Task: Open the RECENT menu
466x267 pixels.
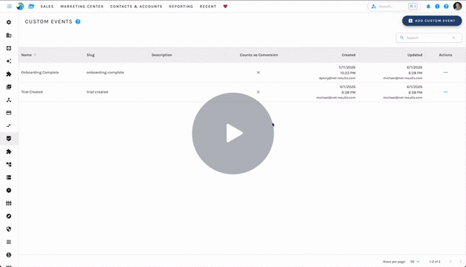Action: (208, 6)
